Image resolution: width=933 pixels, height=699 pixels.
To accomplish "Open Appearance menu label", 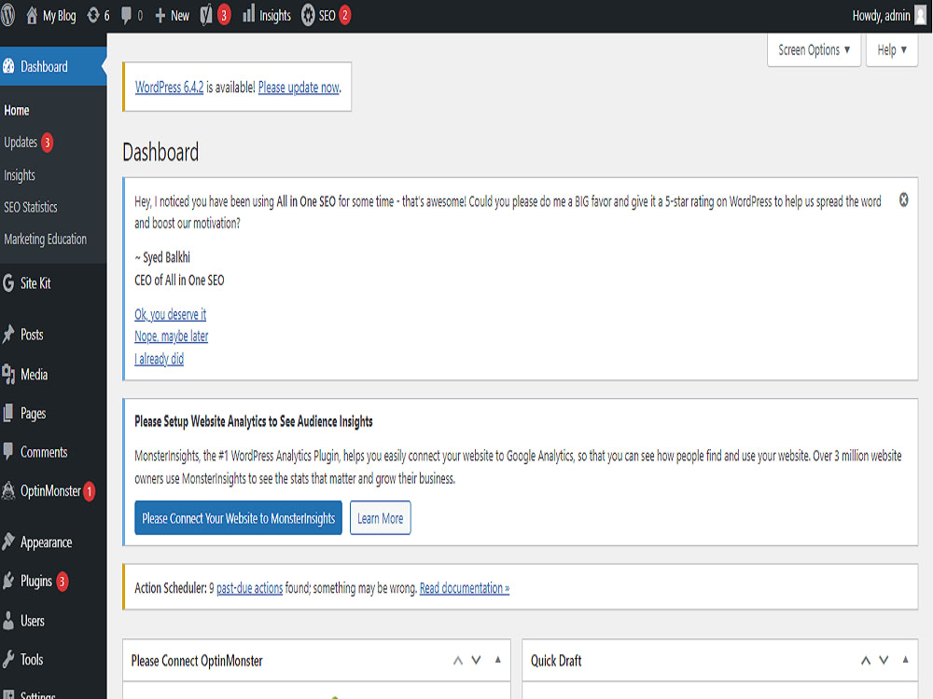I will tap(46, 542).
